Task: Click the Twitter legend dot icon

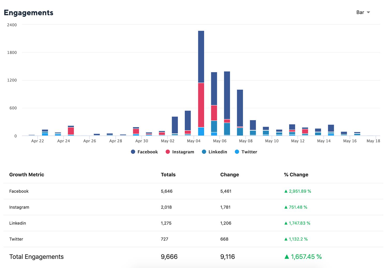Action: click(237, 152)
